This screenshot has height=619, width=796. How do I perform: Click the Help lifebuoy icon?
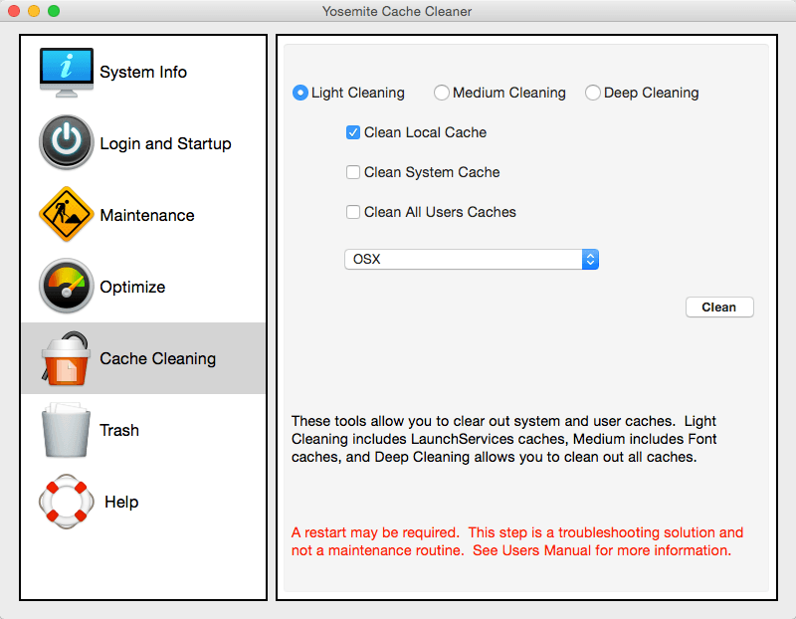[x=67, y=502]
